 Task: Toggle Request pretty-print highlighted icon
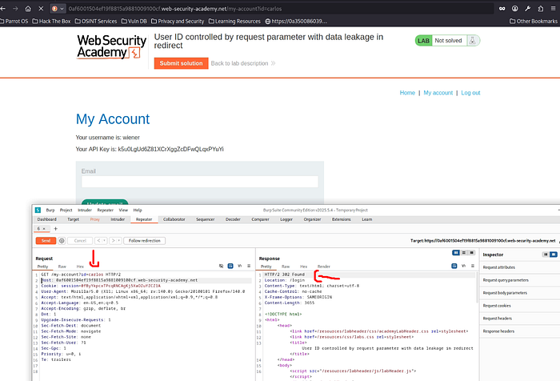pyautogui.click(x=230, y=266)
